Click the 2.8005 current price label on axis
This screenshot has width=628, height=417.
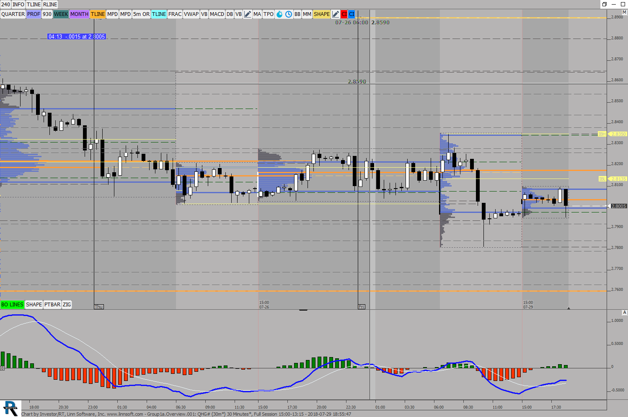[x=618, y=206]
